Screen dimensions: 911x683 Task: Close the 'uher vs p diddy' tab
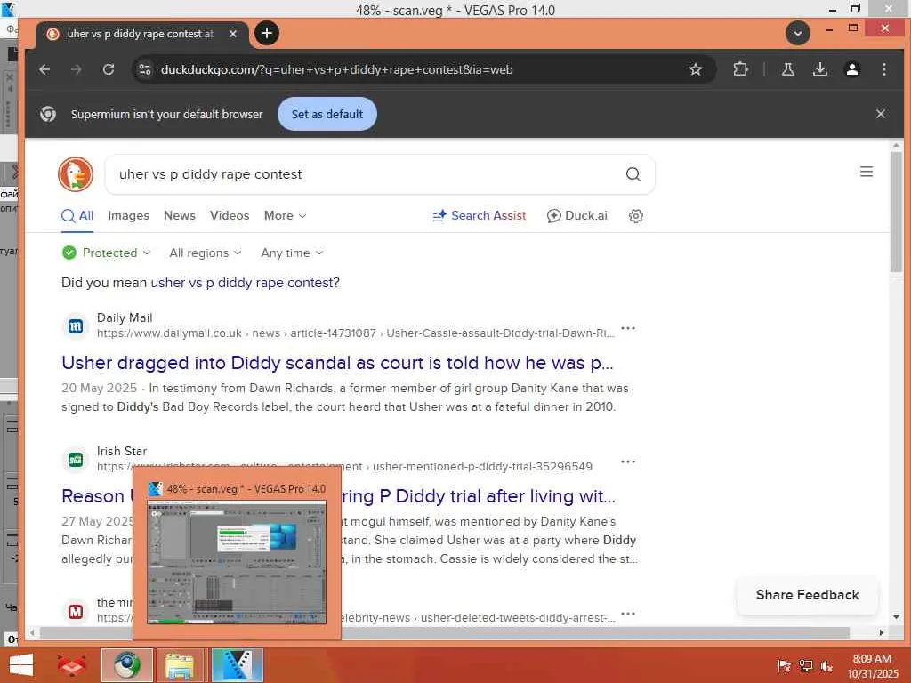coord(232,34)
